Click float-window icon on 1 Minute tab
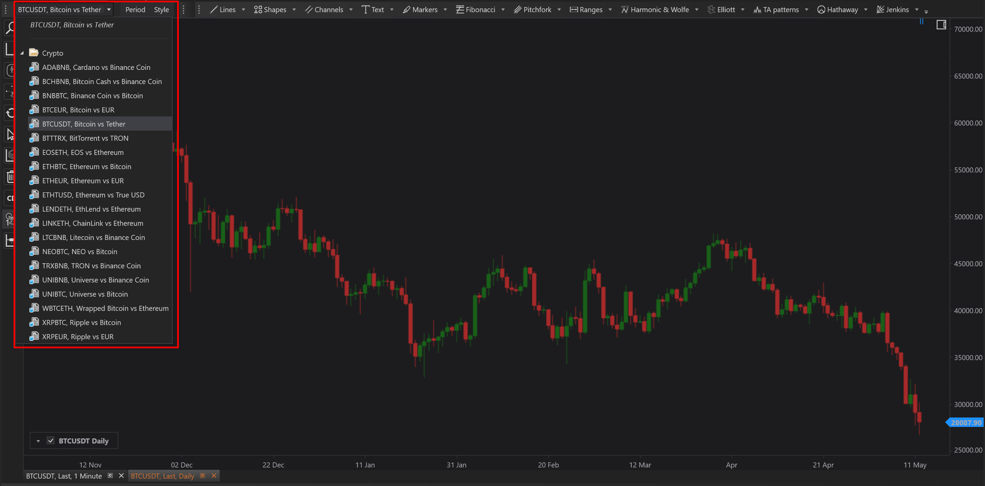 [x=110, y=476]
